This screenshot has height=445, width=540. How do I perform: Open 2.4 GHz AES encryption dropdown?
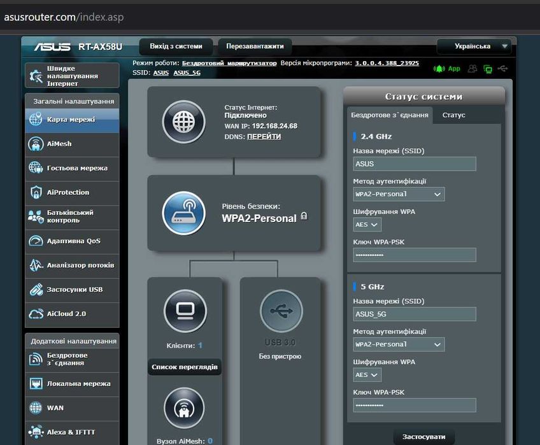tap(367, 225)
